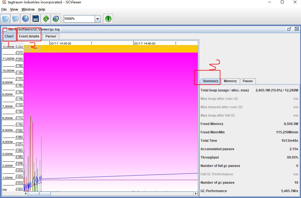Open file using first folder icon
This screenshot has height=198, width=301.
coord(5,19)
